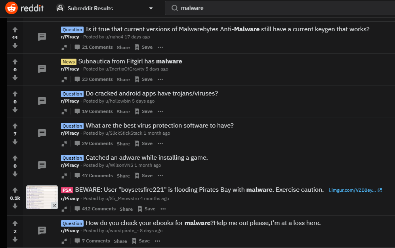Upvote the best virus protection post
The width and height of the screenshot is (395, 248).
tap(15, 126)
